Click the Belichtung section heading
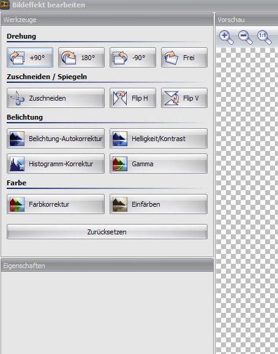Screen dimensions: 278x354 24,117
